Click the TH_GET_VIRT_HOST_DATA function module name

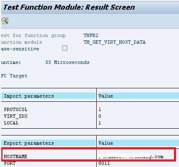click(114, 42)
